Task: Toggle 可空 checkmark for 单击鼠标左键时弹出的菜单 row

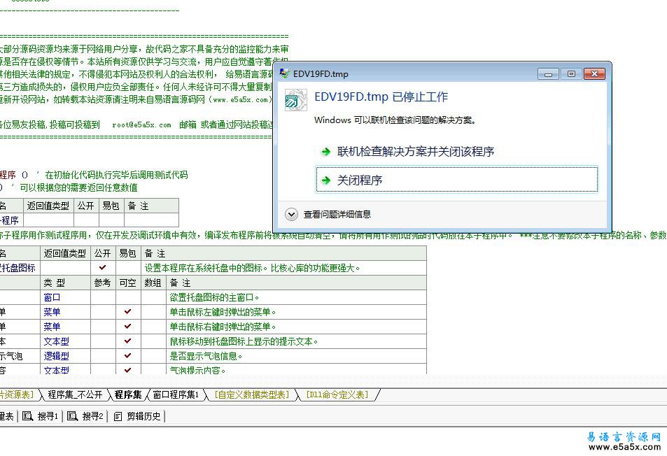Action: point(127,311)
